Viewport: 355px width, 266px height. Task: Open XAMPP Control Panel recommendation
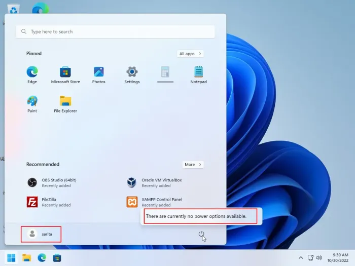coord(154,202)
